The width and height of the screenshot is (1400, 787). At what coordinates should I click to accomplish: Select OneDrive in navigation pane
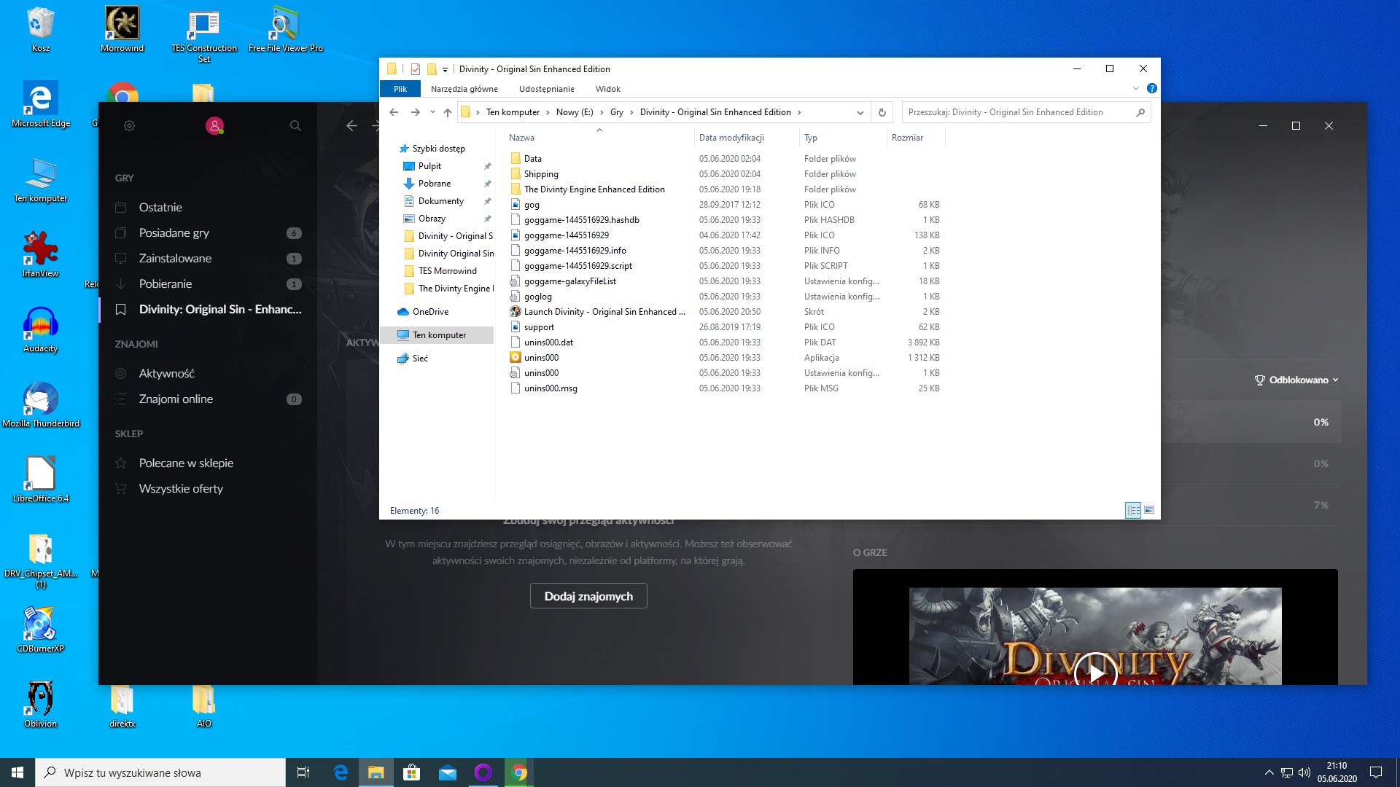pyautogui.click(x=430, y=312)
